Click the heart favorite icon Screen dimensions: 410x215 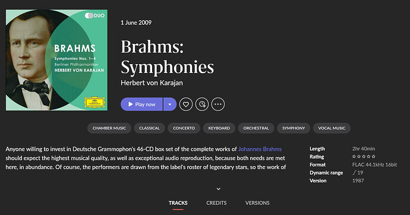pyautogui.click(x=185, y=105)
